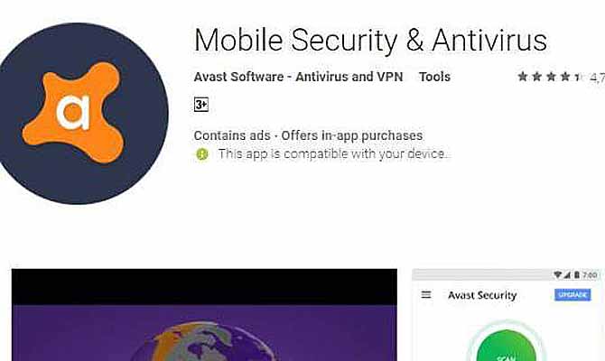The width and height of the screenshot is (605, 361).
Task: Open the Tools category link
Action: [435, 77]
